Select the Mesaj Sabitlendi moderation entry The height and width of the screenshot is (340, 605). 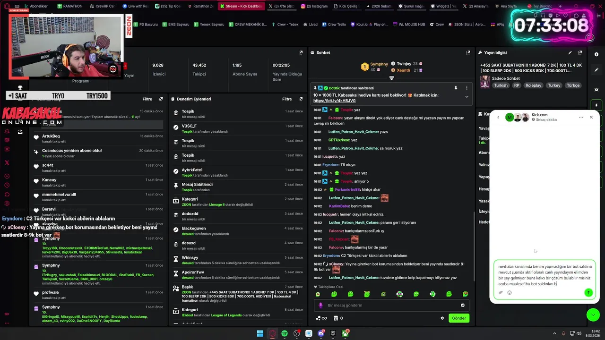(238, 187)
